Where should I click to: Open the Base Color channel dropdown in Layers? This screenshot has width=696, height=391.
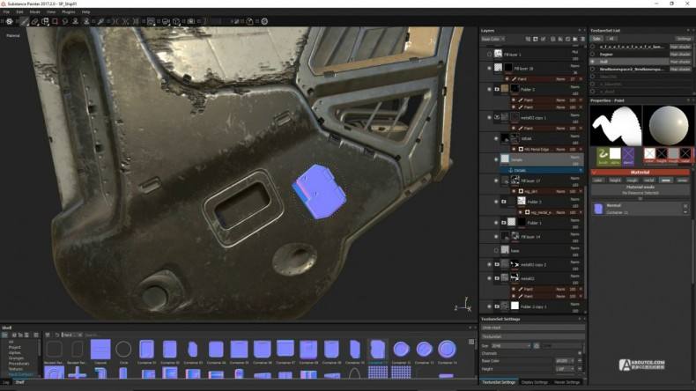[x=492, y=39]
